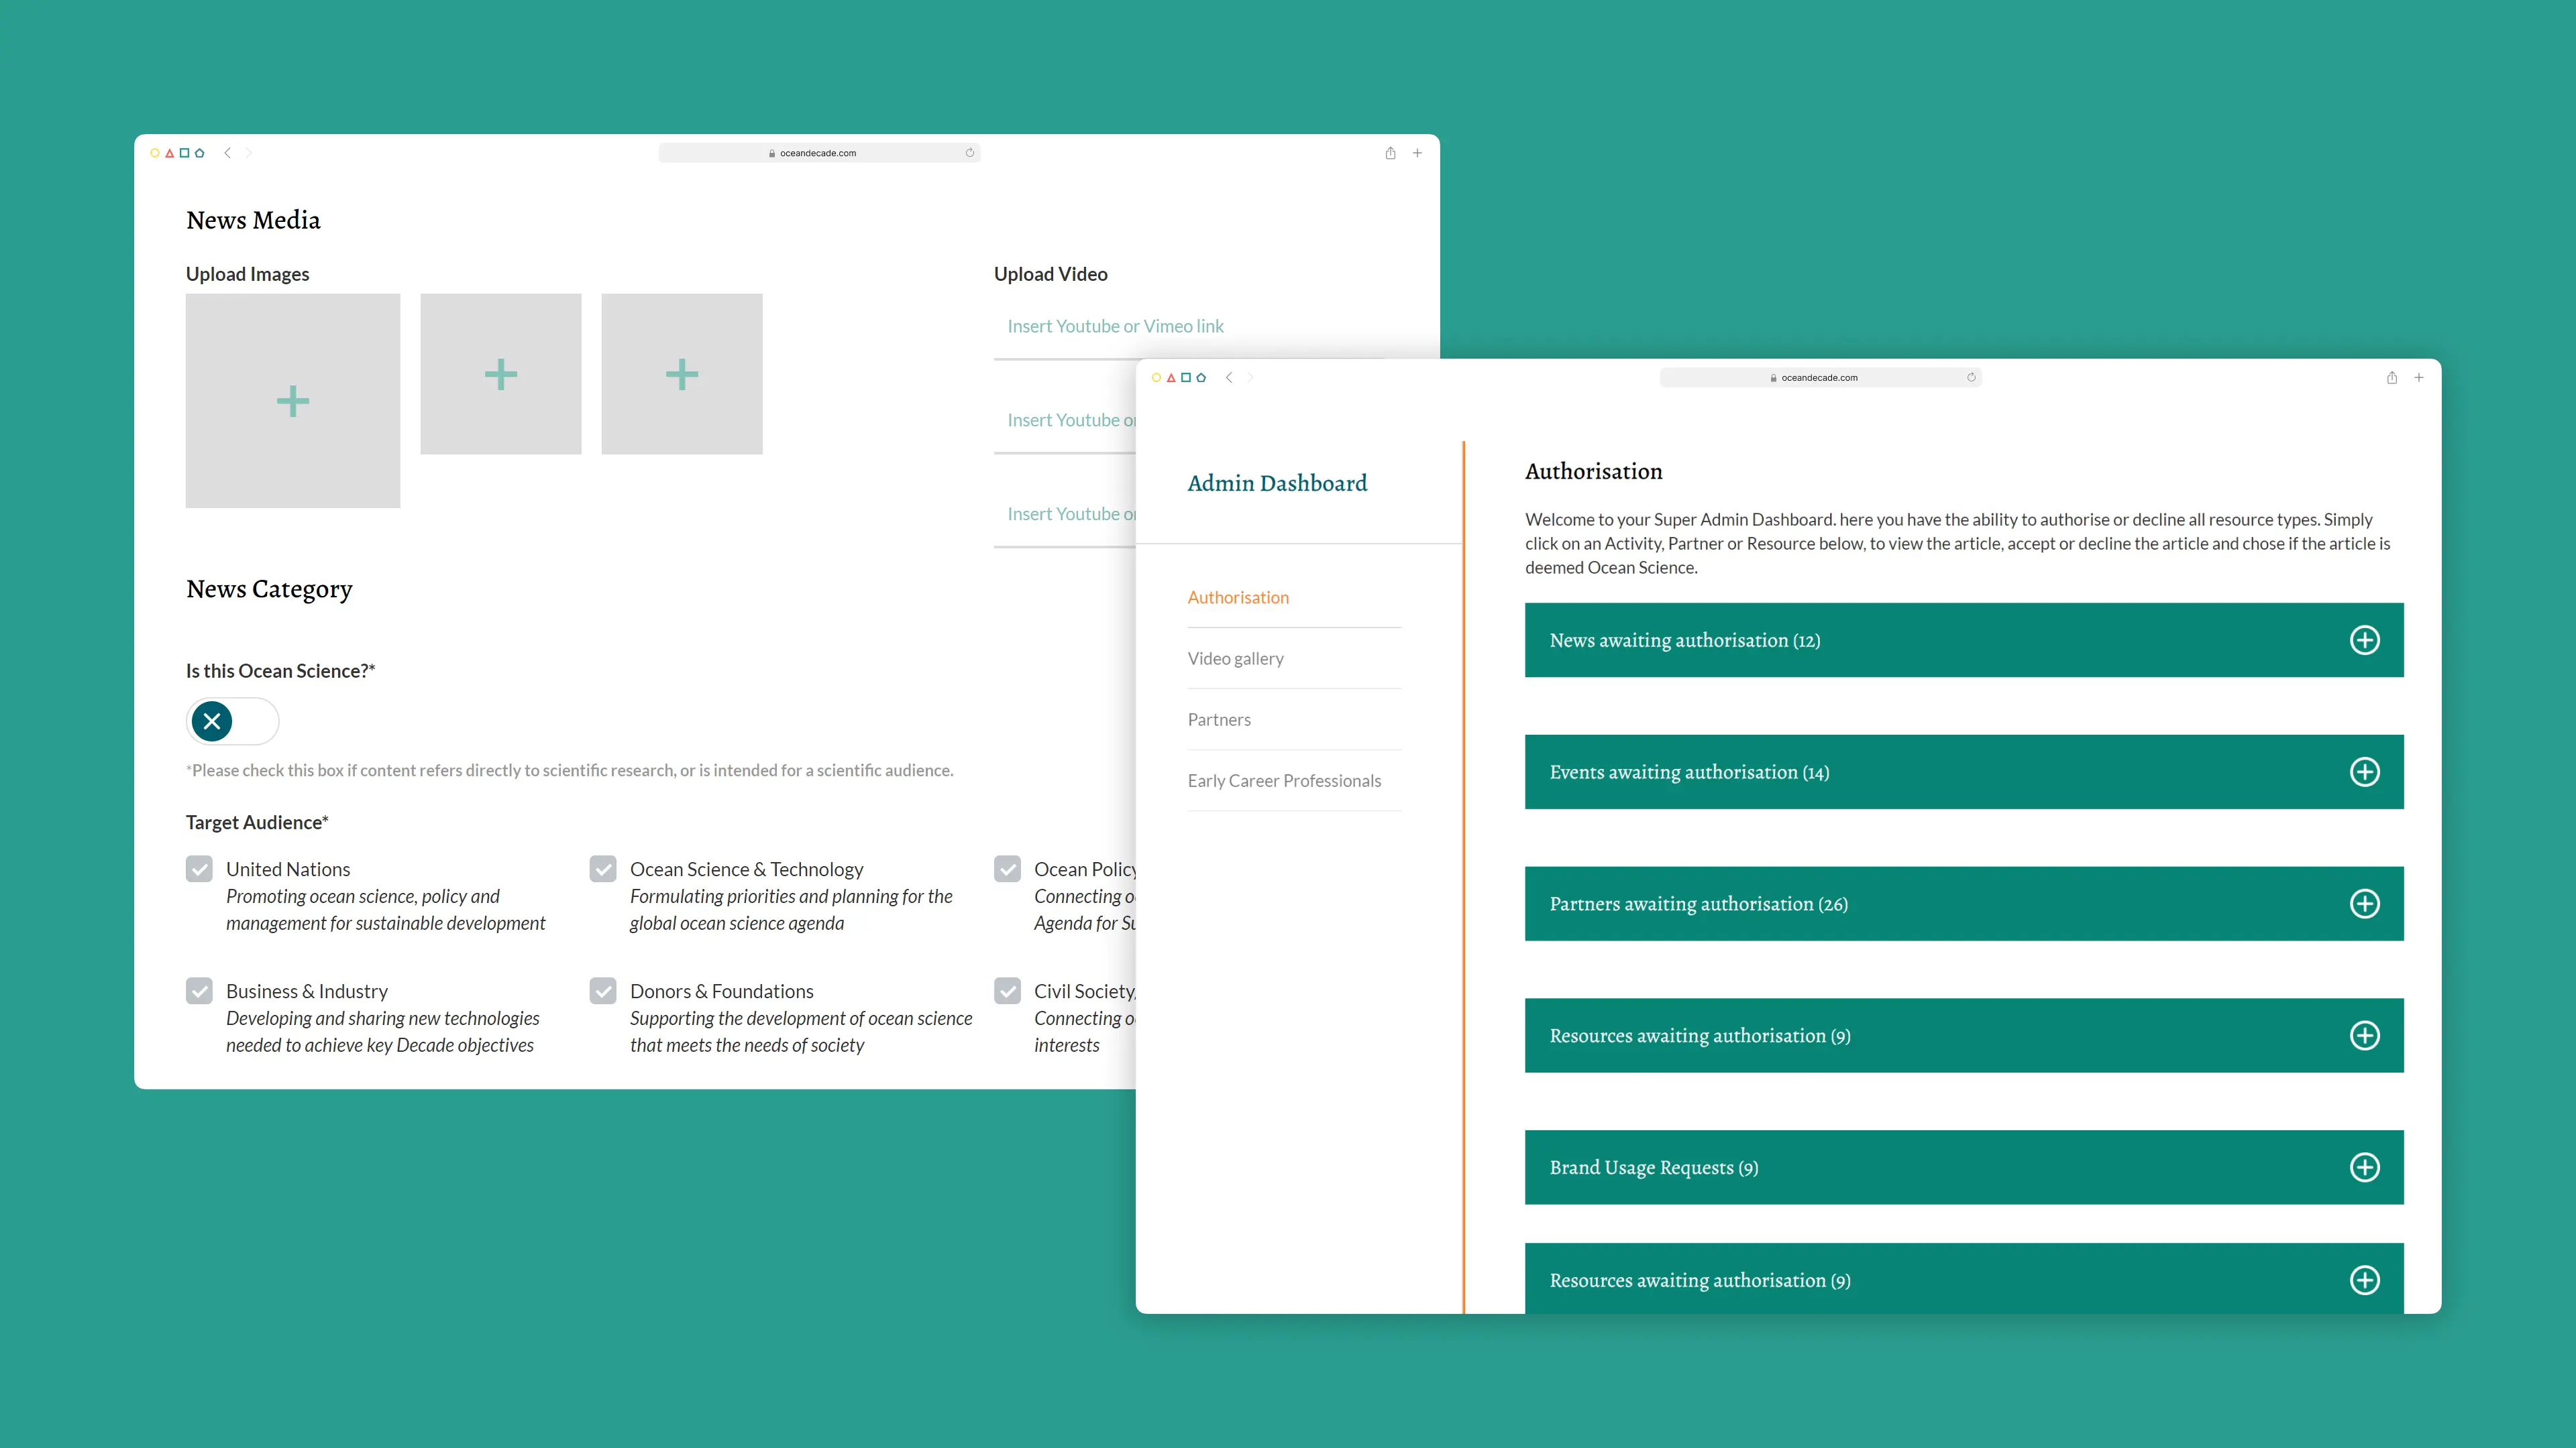The width and height of the screenshot is (2576, 1448).
Task: Click the middle image upload thumbnail
Action: pos(501,374)
